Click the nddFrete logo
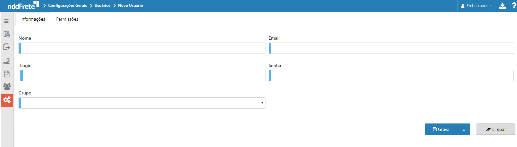This screenshot has height=147, width=517. pyautogui.click(x=23, y=5)
